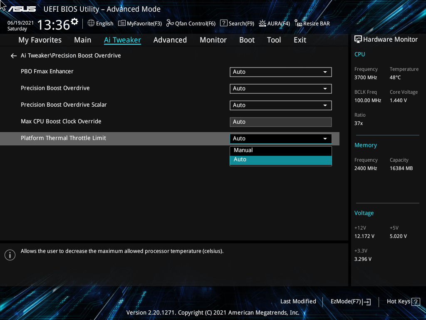The height and width of the screenshot is (320, 426).
Task: Switch to EzMode
Action: pyautogui.click(x=350, y=301)
